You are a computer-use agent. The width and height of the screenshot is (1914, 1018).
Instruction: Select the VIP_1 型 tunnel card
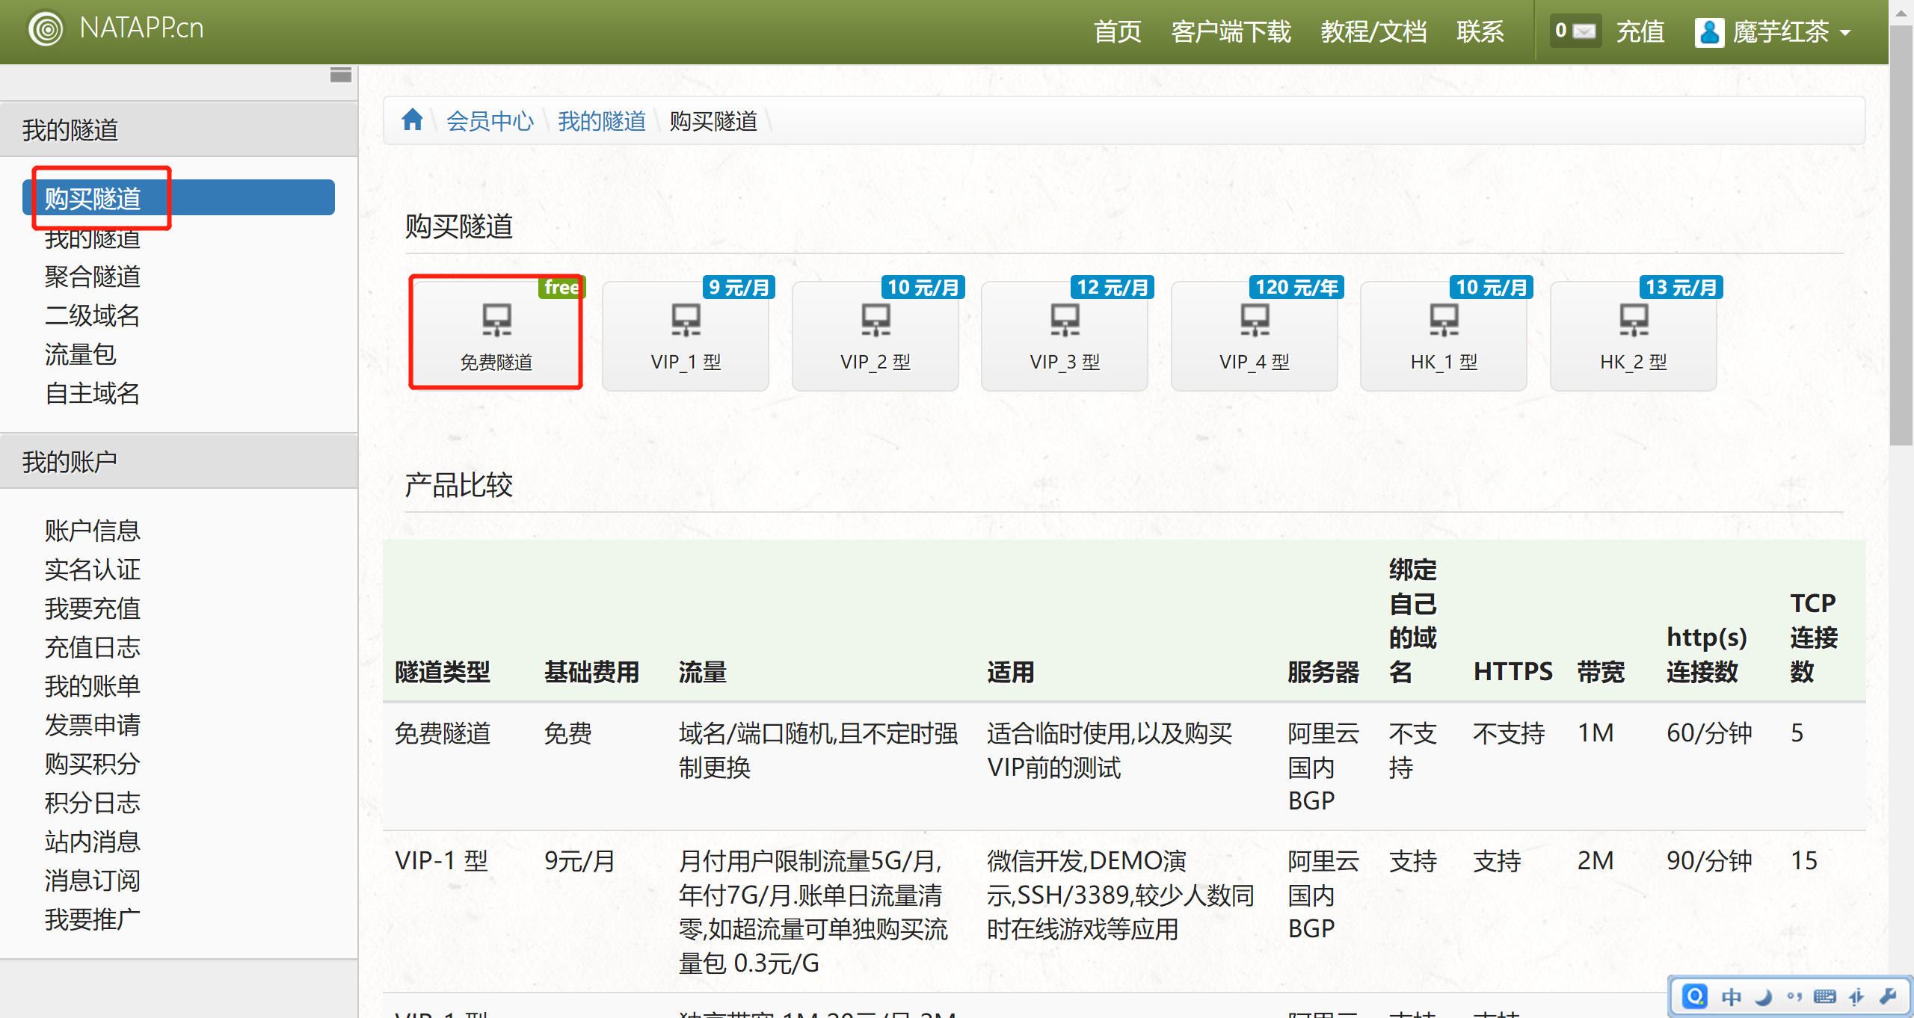click(x=686, y=336)
